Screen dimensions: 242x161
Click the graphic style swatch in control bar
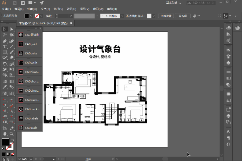[149, 16]
